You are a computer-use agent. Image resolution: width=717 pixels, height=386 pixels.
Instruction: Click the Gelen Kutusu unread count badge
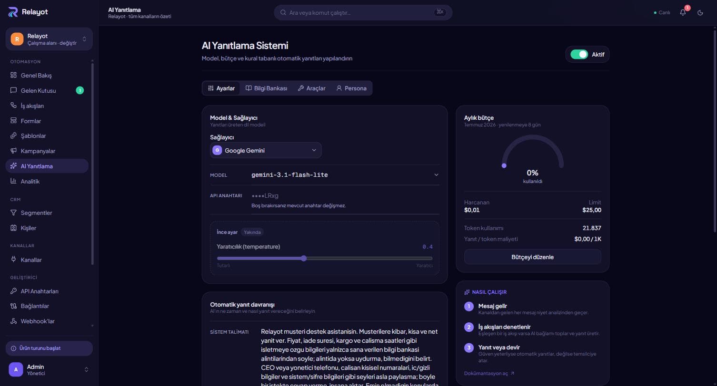[x=80, y=90]
